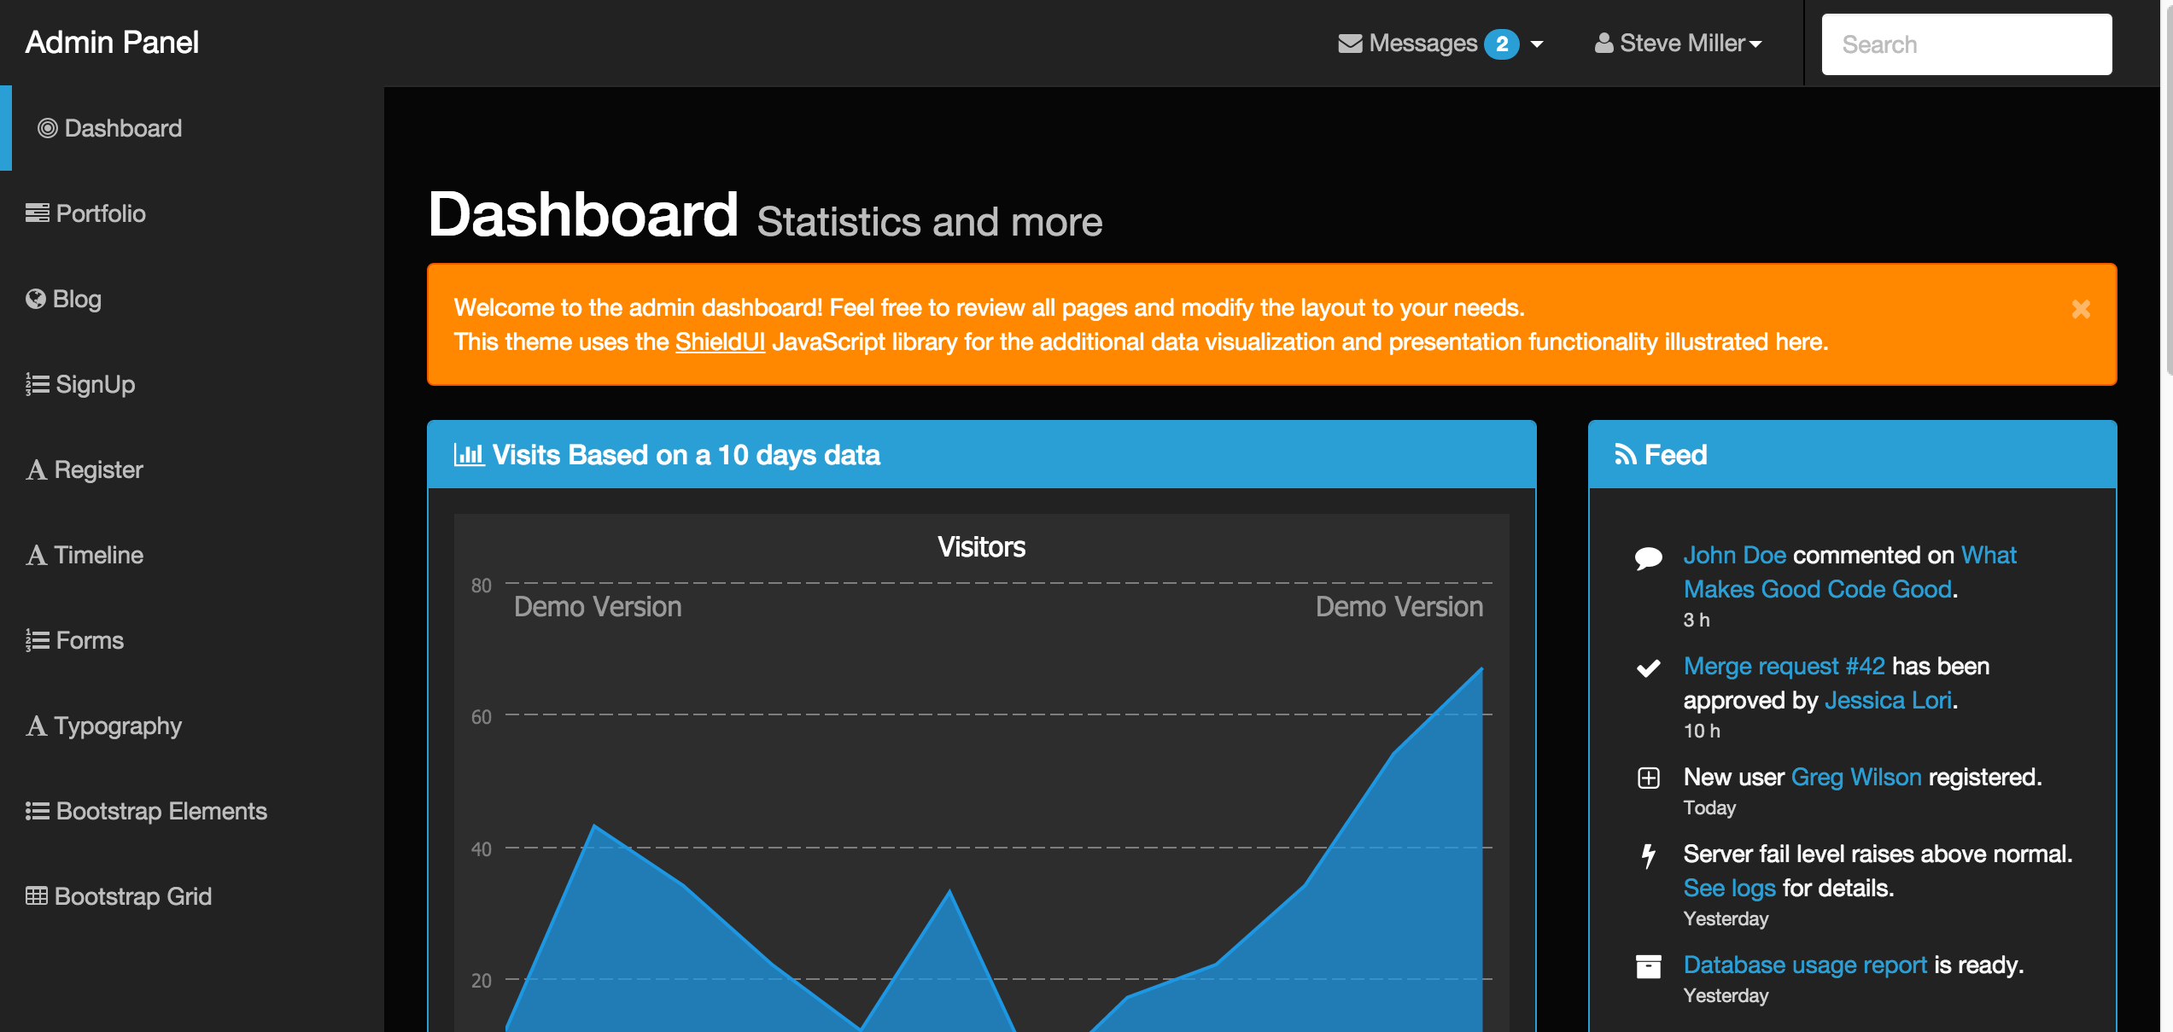Click the Bootstrap Grid sidebar icon

(x=36, y=896)
